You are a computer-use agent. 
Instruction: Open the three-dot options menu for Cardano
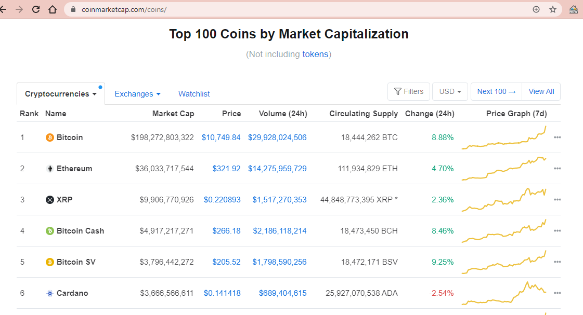pos(558,293)
